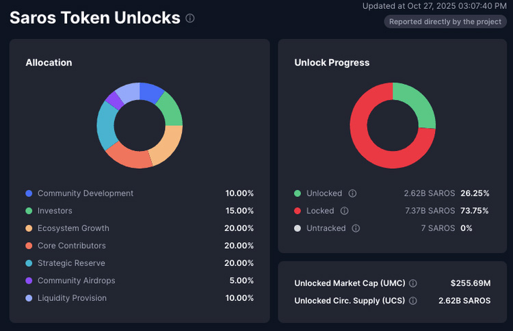Select the Ecosystem Growth legend dot
Screen dimensions: 513x331
pos(29,228)
